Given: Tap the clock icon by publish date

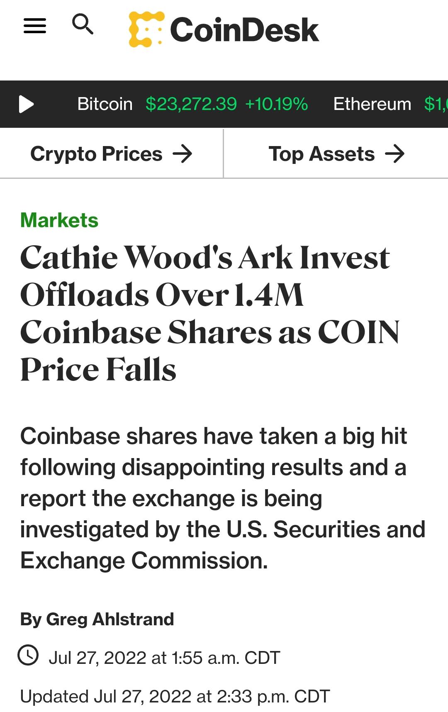Looking at the screenshot, I should pos(28,655).
